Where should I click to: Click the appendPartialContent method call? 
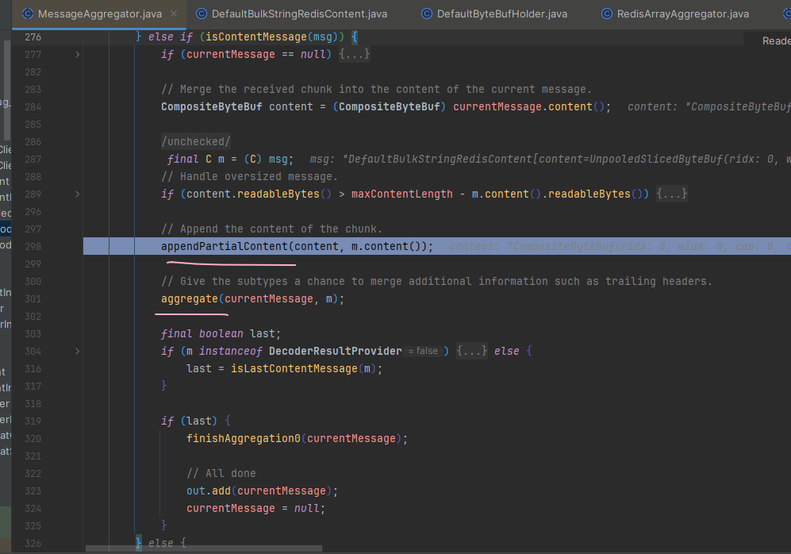coord(224,246)
